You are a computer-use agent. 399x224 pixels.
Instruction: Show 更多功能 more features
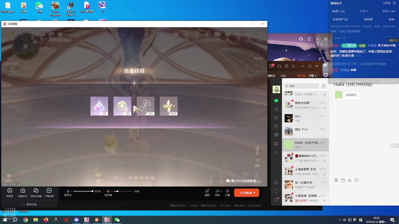click(30, 204)
